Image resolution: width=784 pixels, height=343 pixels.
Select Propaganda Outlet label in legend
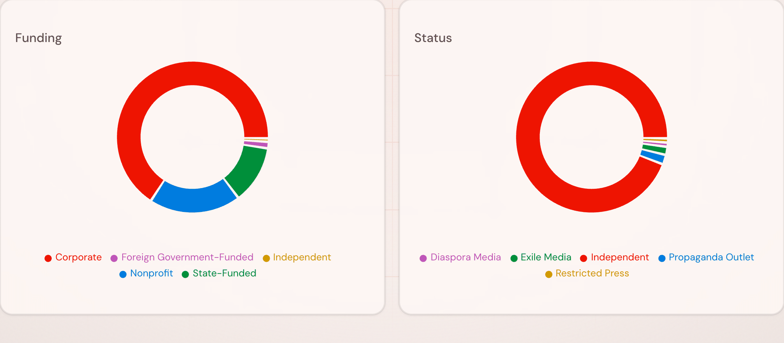point(711,257)
